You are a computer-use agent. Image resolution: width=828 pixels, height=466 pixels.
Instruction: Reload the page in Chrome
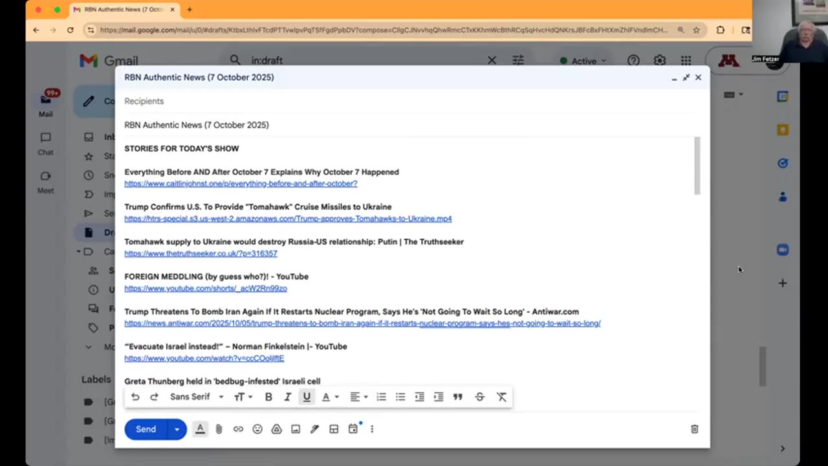click(x=70, y=30)
